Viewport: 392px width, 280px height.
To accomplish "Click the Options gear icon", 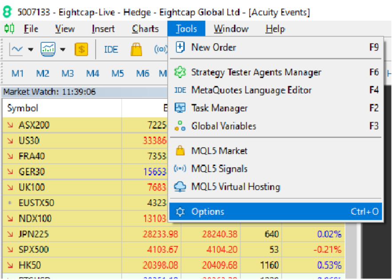I will click(x=180, y=212).
